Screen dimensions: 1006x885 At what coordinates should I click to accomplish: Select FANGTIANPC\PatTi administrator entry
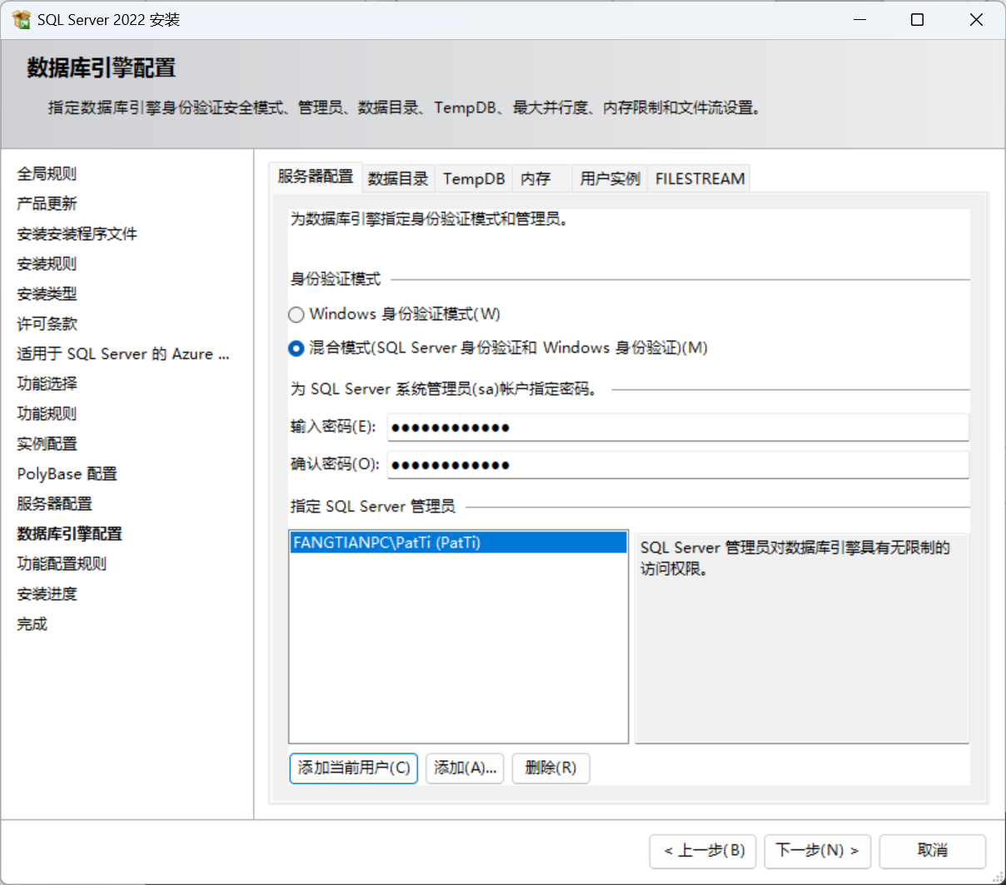(458, 542)
